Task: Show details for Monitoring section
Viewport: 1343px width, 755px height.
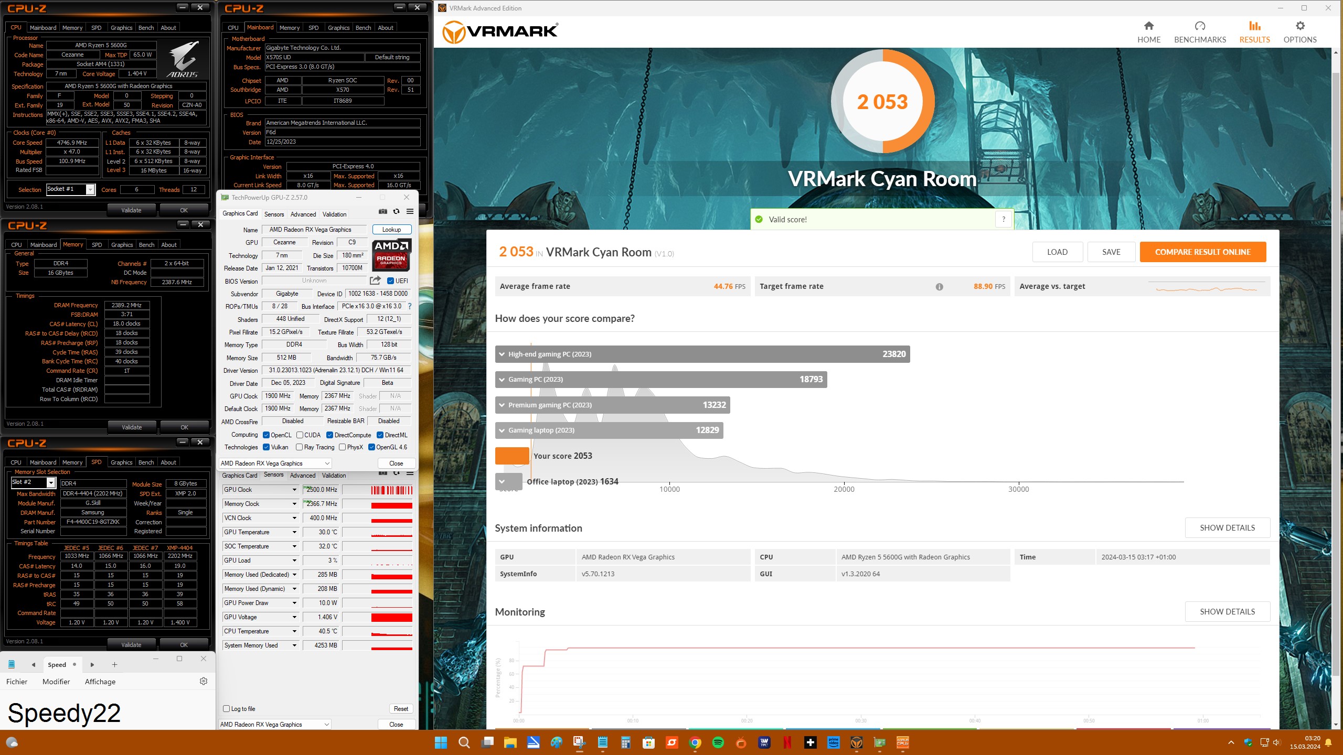Action: pyautogui.click(x=1227, y=612)
